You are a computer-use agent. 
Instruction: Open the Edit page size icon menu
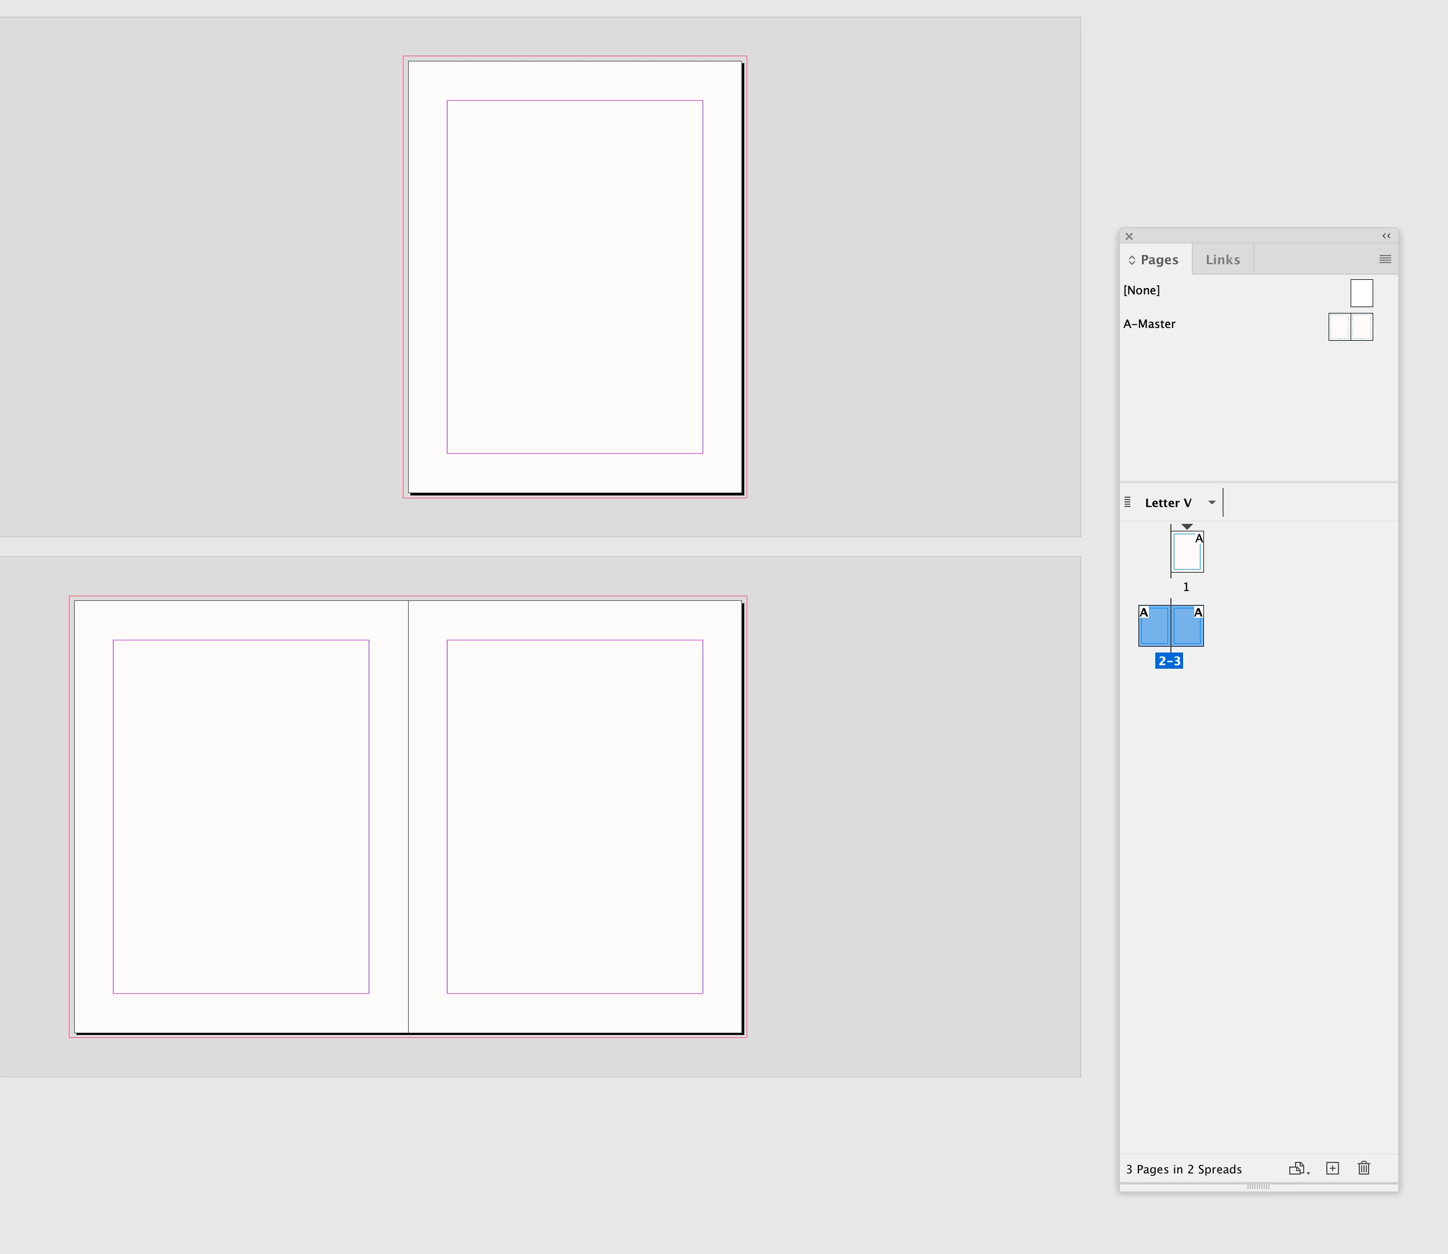1298,1168
